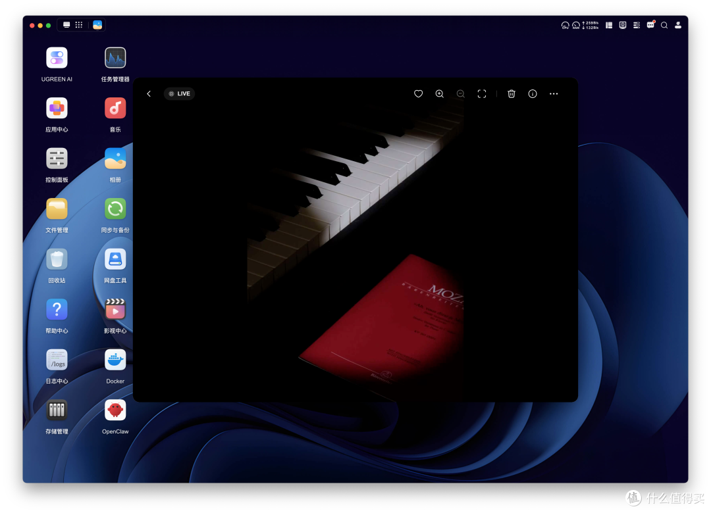The image size is (711, 513).
Task: Zoom in on the piano photo
Action: pyautogui.click(x=439, y=94)
